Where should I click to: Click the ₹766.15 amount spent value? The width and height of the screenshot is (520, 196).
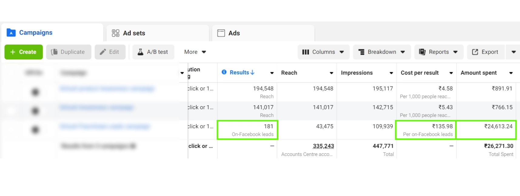click(x=502, y=107)
